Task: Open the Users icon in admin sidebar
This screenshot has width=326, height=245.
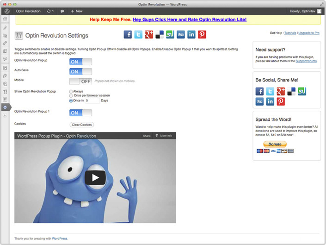Action: [x=5, y=84]
